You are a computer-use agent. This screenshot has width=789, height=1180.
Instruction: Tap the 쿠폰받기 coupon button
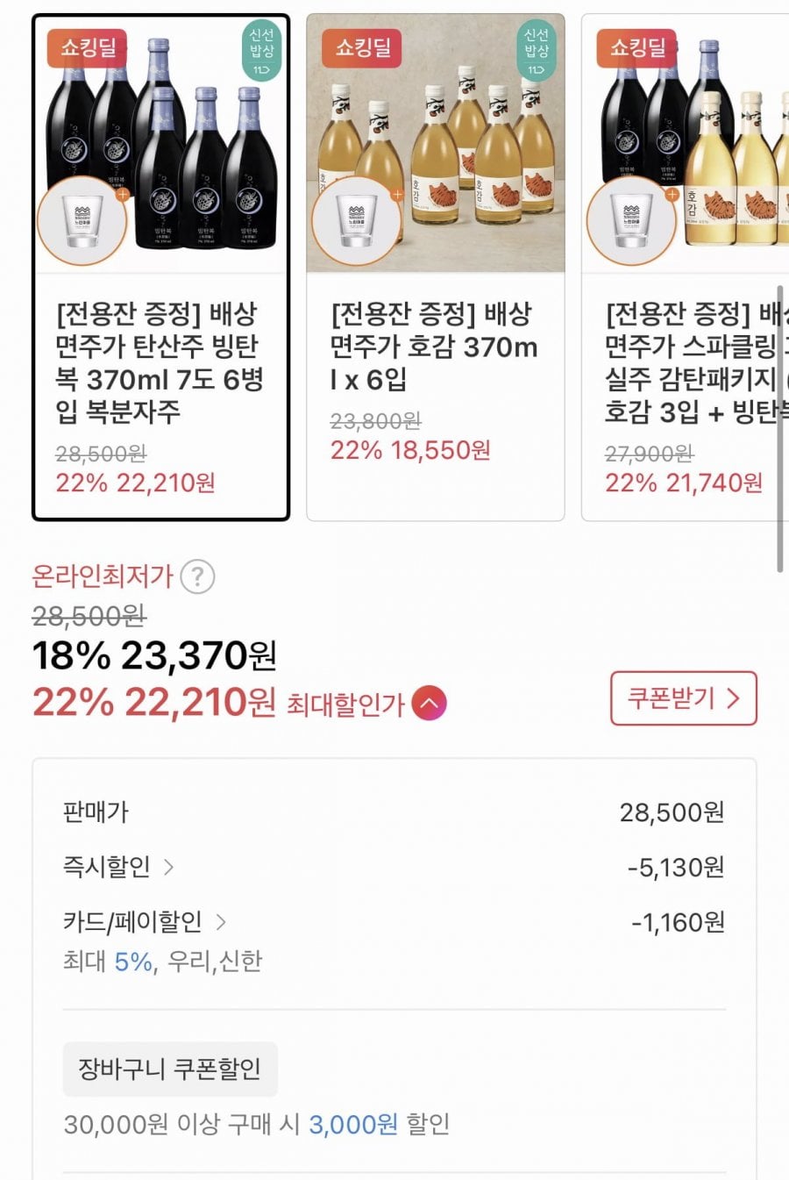(x=683, y=698)
